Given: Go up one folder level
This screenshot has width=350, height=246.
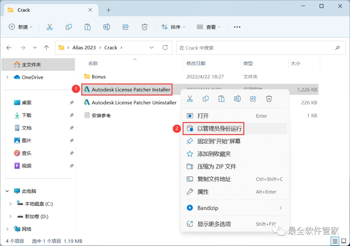Looking at the screenshot, I should point(46,48).
